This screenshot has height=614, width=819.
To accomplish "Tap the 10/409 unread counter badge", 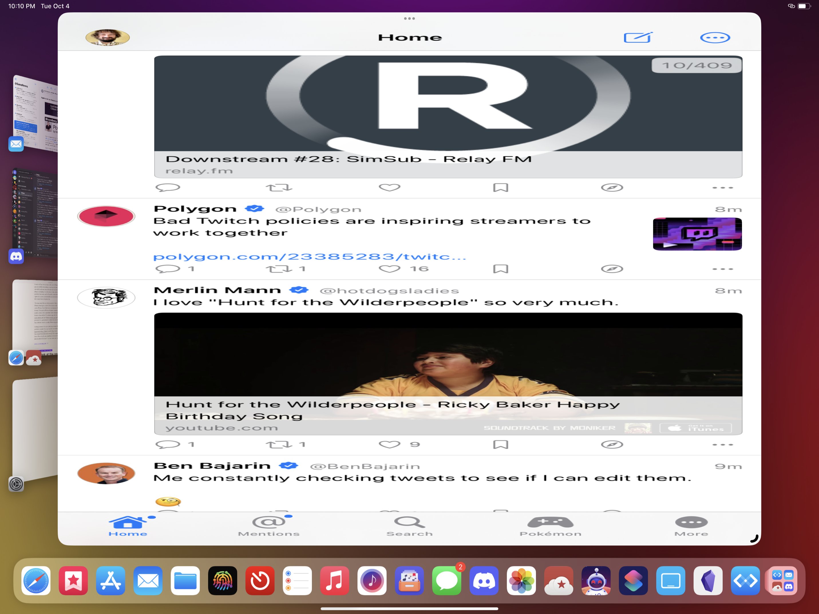I will tap(697, 66).
